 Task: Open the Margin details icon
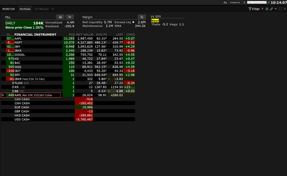[141, 17]
